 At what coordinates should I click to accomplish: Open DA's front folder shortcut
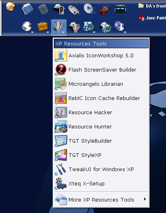(152, 6)
